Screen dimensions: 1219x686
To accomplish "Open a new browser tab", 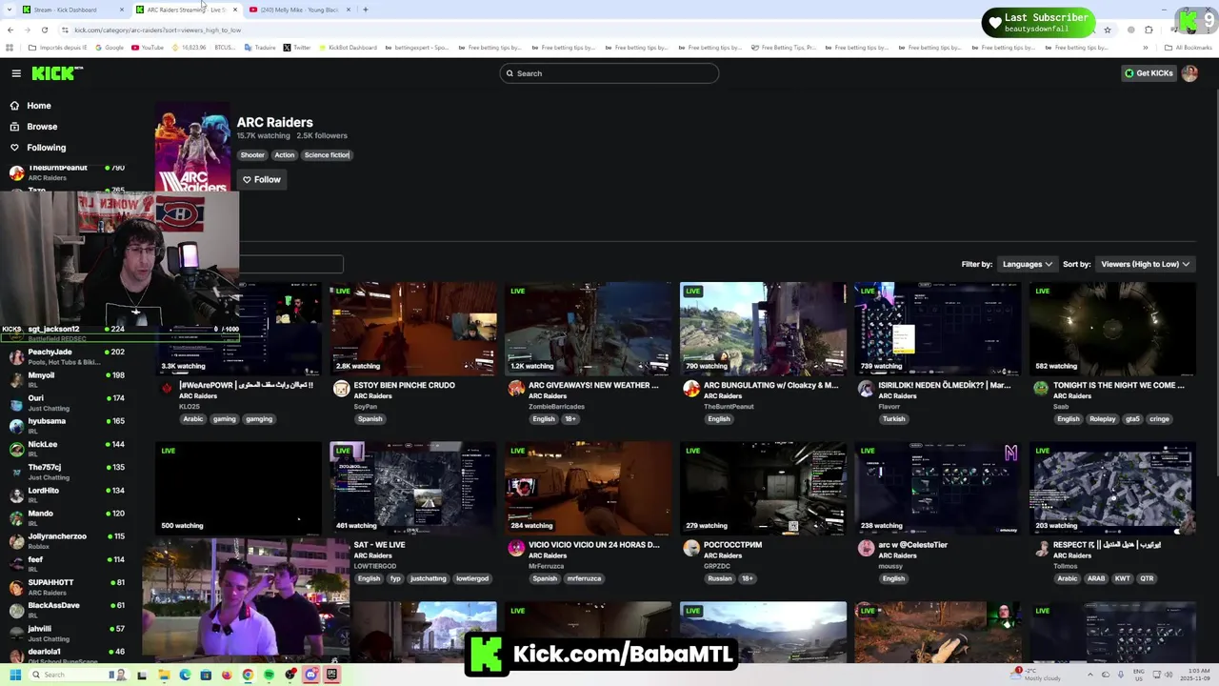I will click(x=366, y=10).
